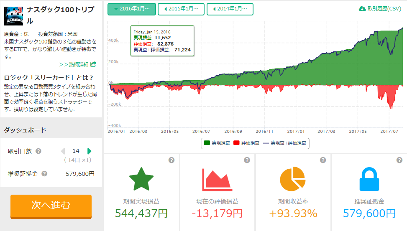This screenshot has width=407, height=231.
Task: Click the NASDAQ x3 product thumbnail
Action: click(13, 16)
